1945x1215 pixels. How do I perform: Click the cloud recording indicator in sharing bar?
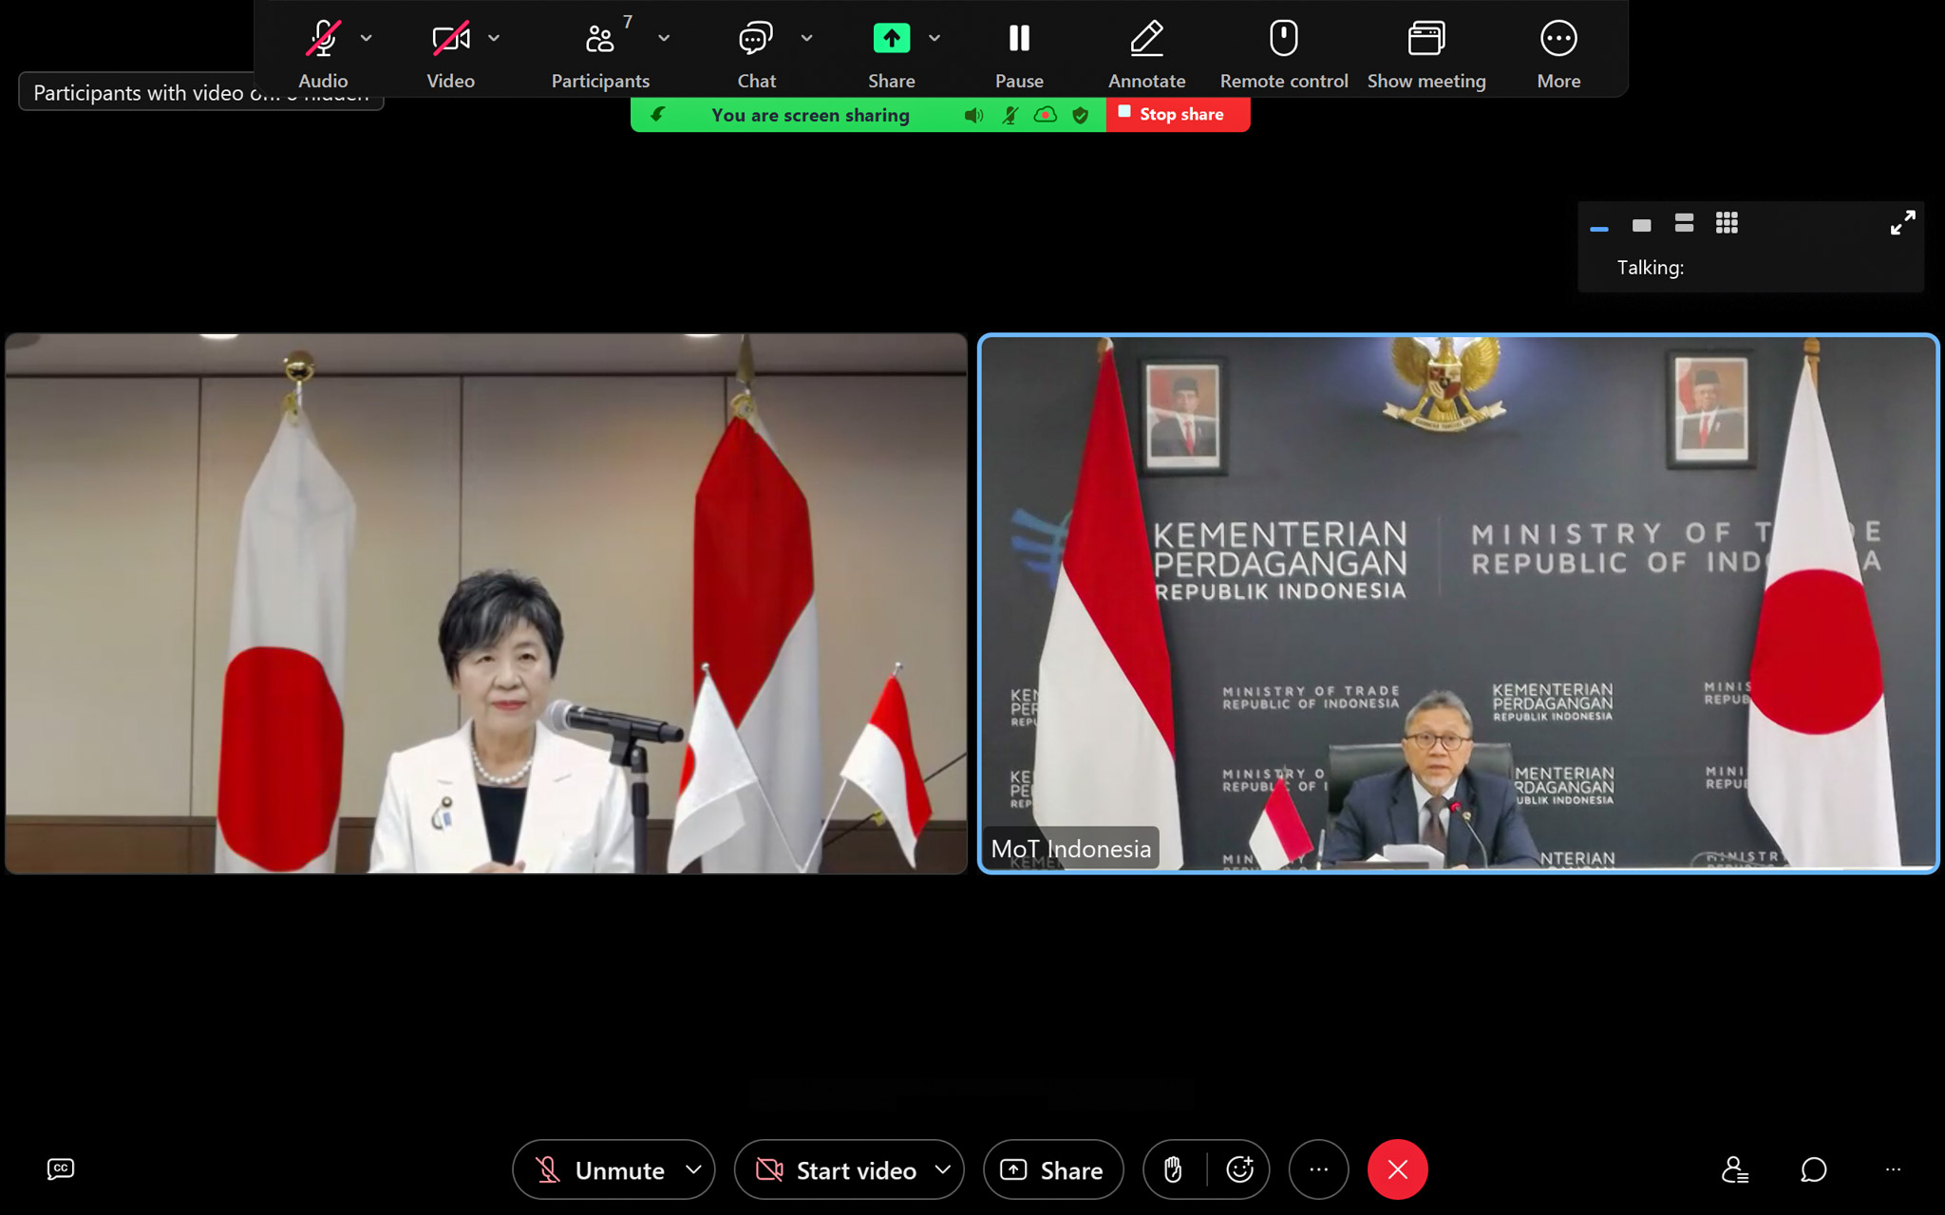pos(1046,115)
